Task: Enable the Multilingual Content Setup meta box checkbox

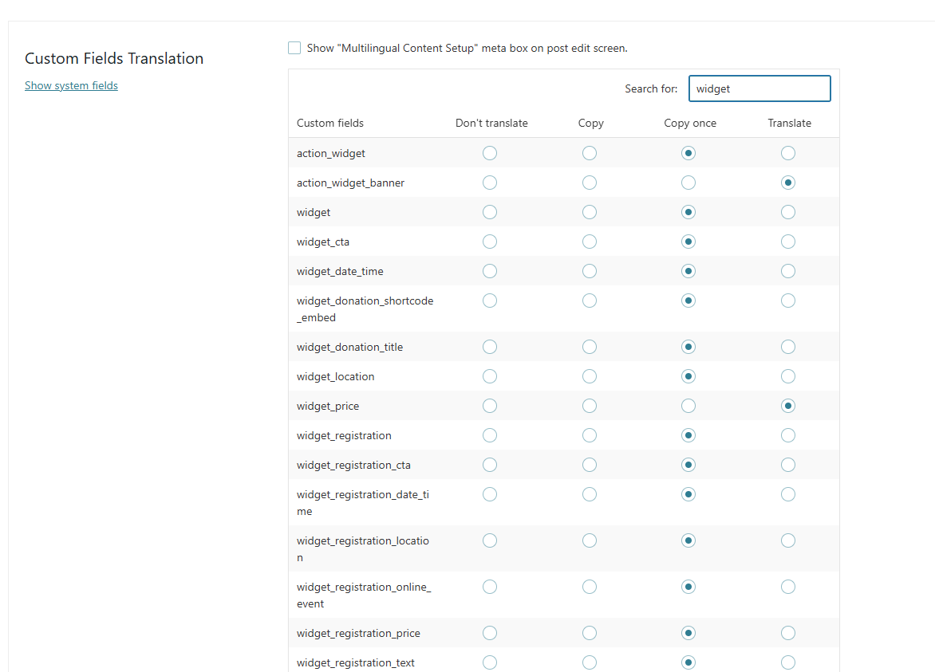Action: [294, 49]
